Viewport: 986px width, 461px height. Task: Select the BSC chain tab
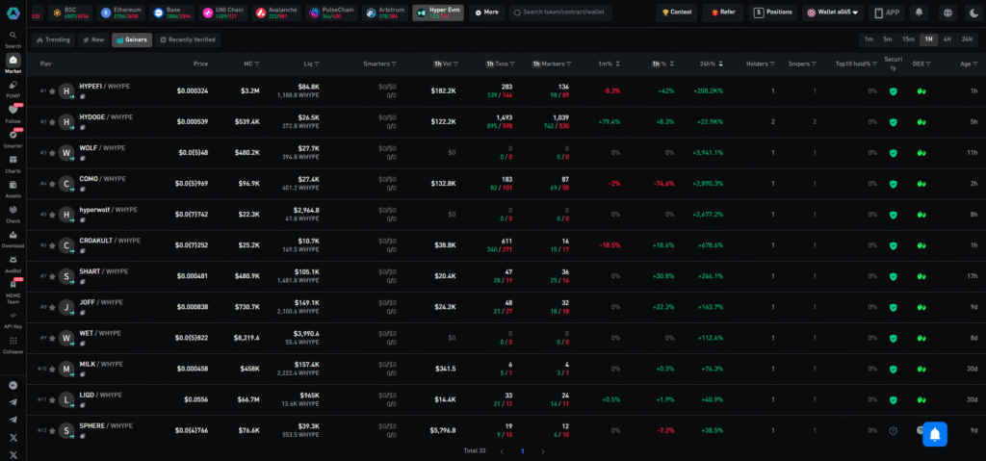(69, 13)
